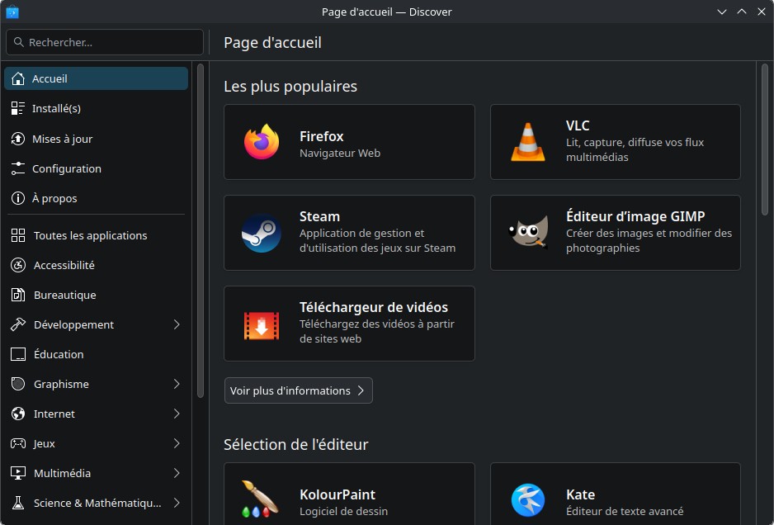This screenshot has height=525, width=774.
Task: Select the Accessibilité category label
Action: click(x=64, y=265)
